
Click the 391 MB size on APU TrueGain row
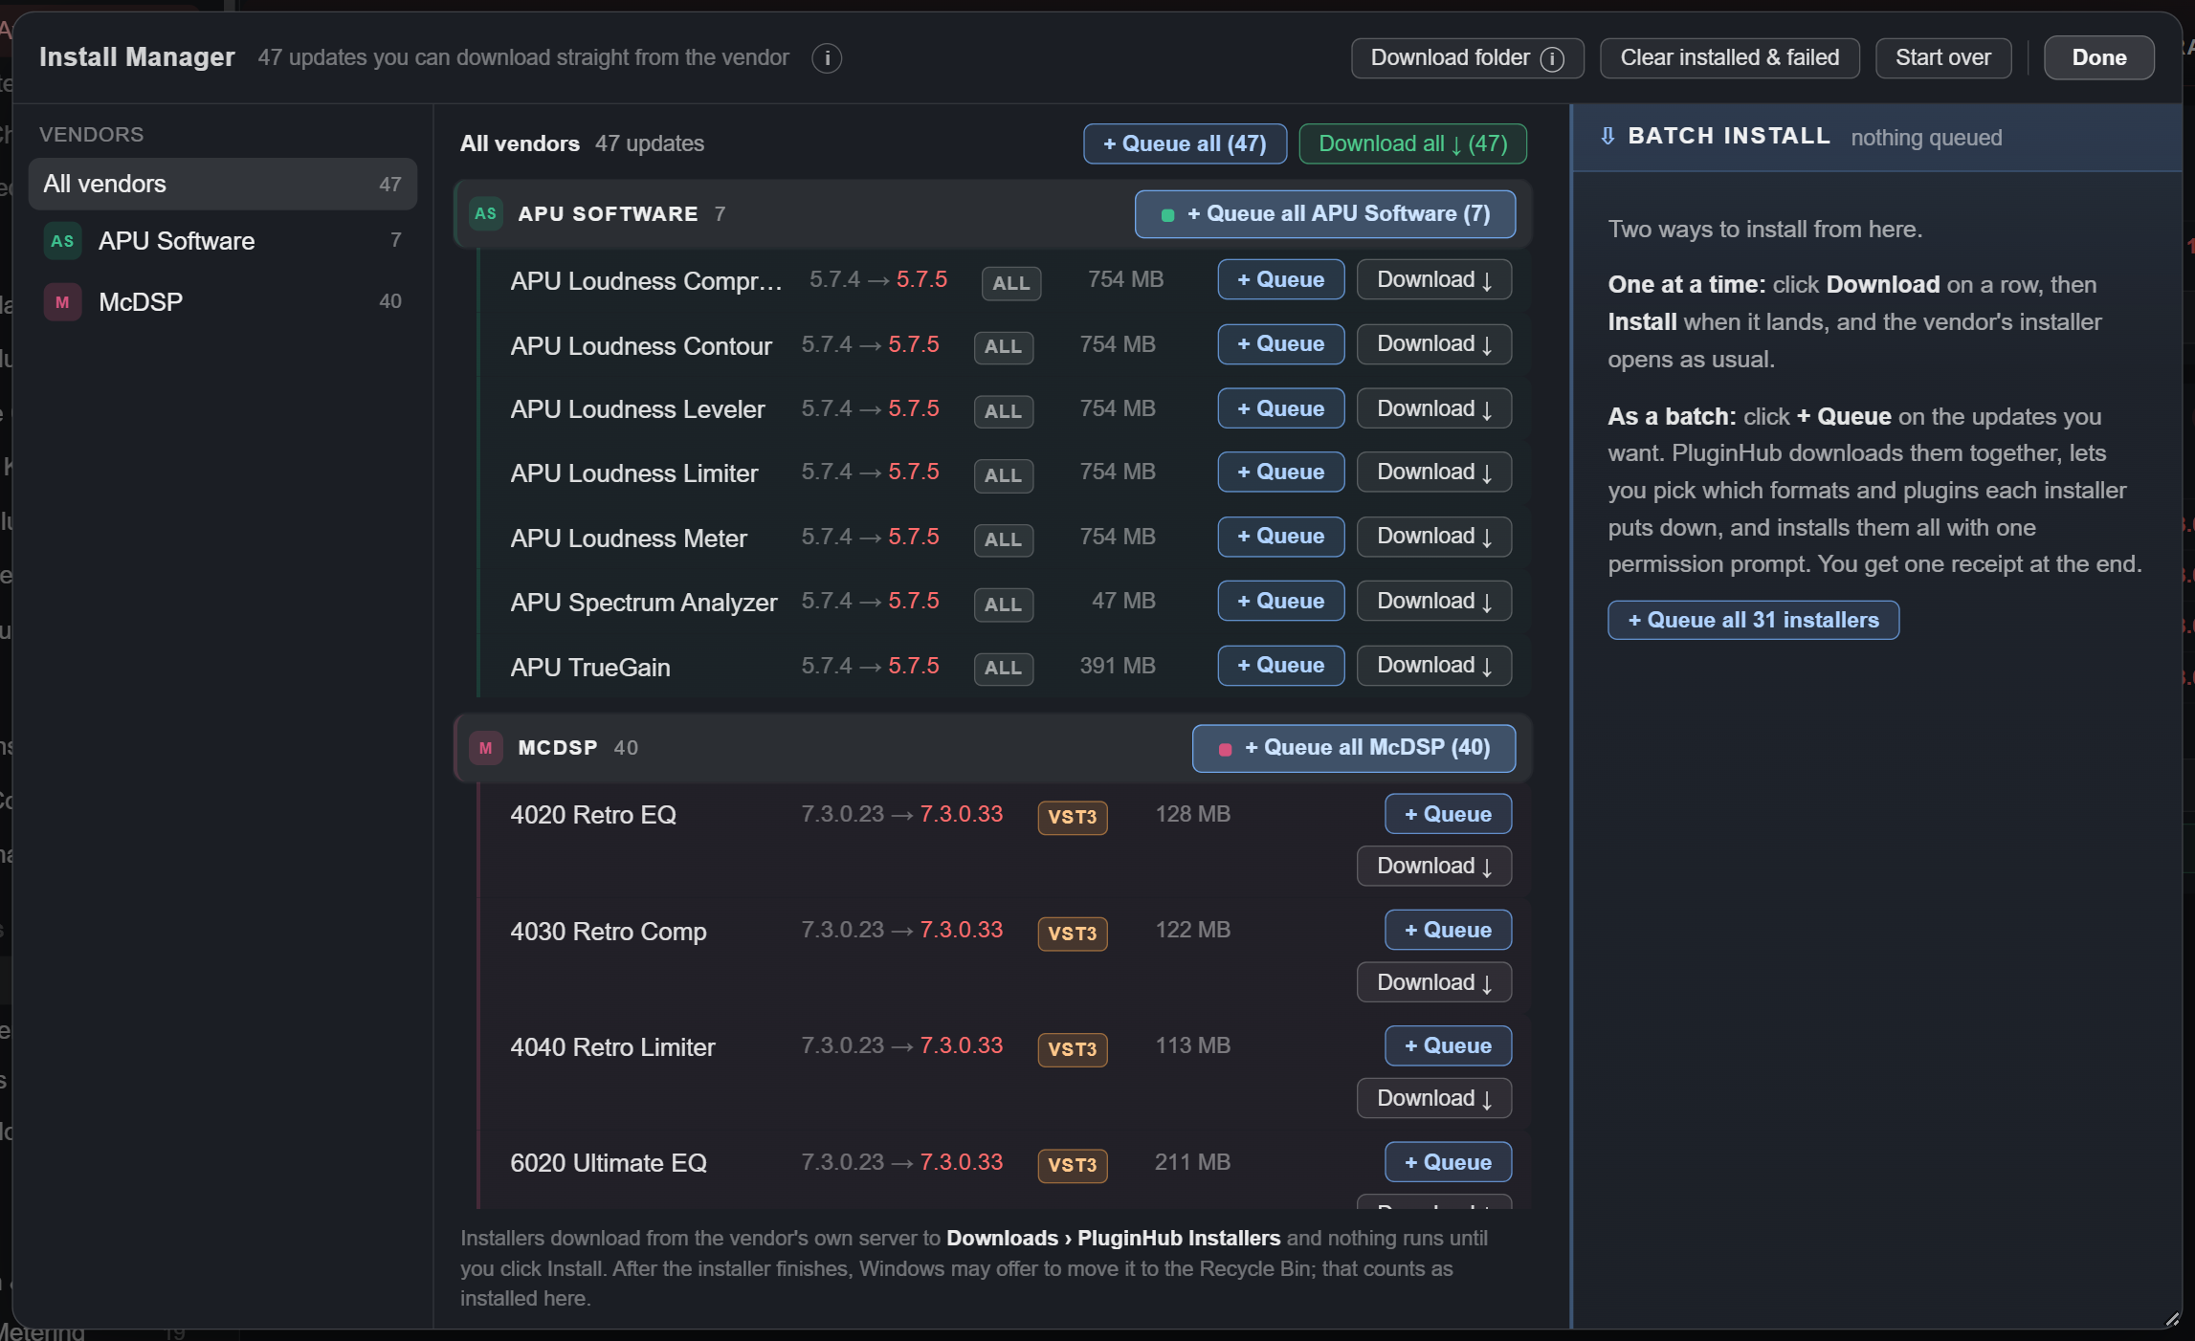[1117, 666]
